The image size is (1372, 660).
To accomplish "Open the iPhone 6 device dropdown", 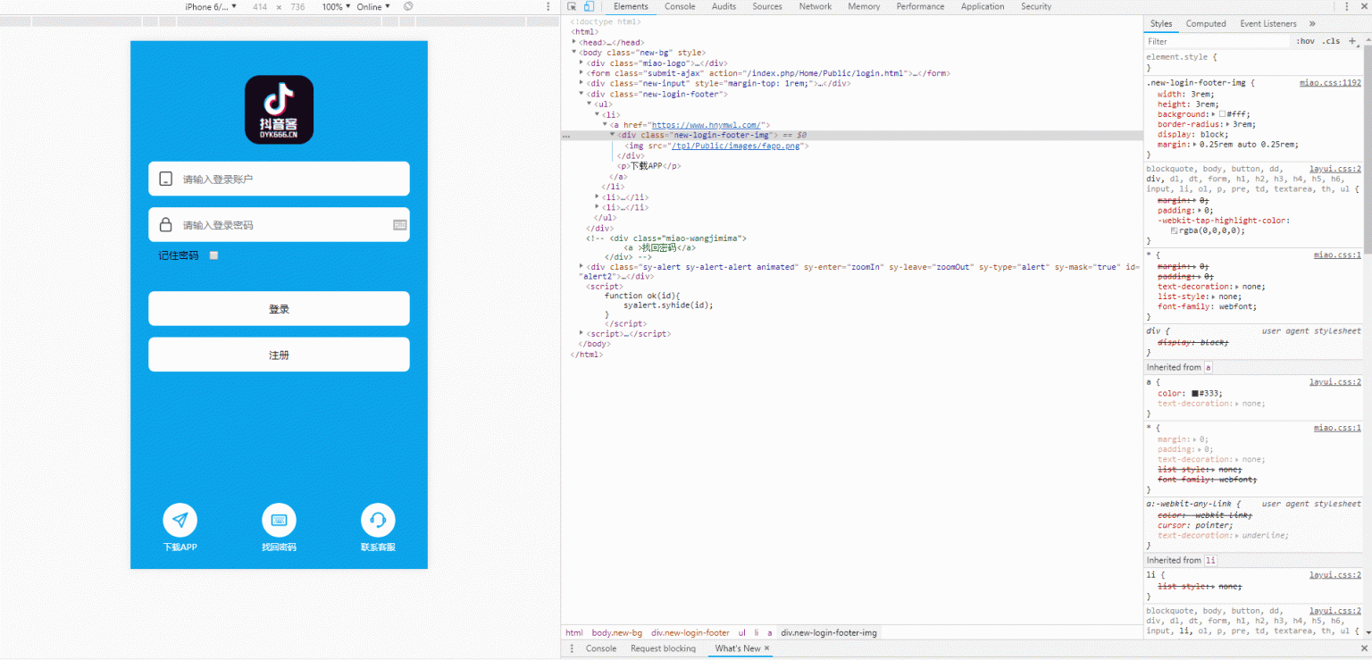I will [x=211, y=6].
